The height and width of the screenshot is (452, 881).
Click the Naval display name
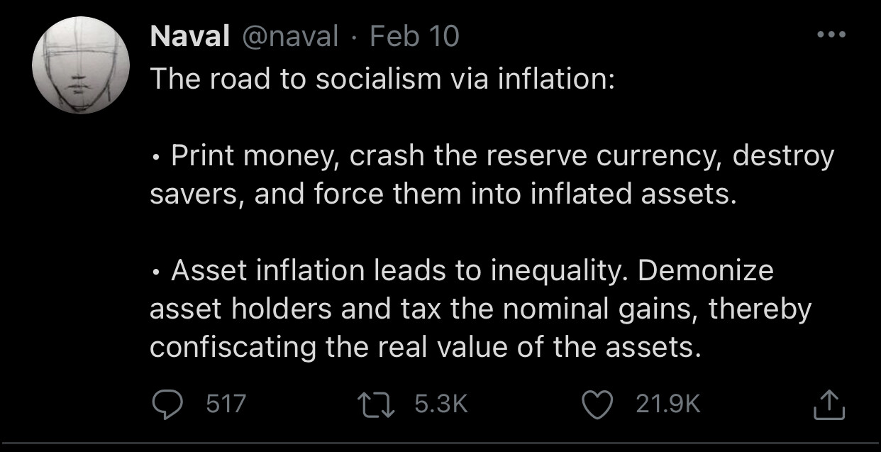189,36
